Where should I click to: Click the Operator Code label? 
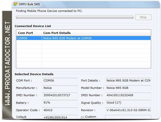coord(28,110)
